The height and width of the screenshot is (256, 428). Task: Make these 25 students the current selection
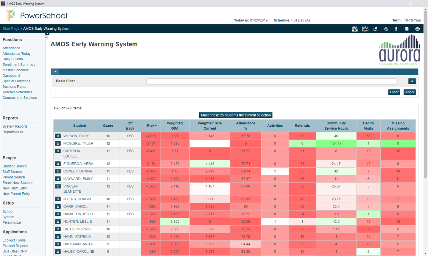pos(236,115)
